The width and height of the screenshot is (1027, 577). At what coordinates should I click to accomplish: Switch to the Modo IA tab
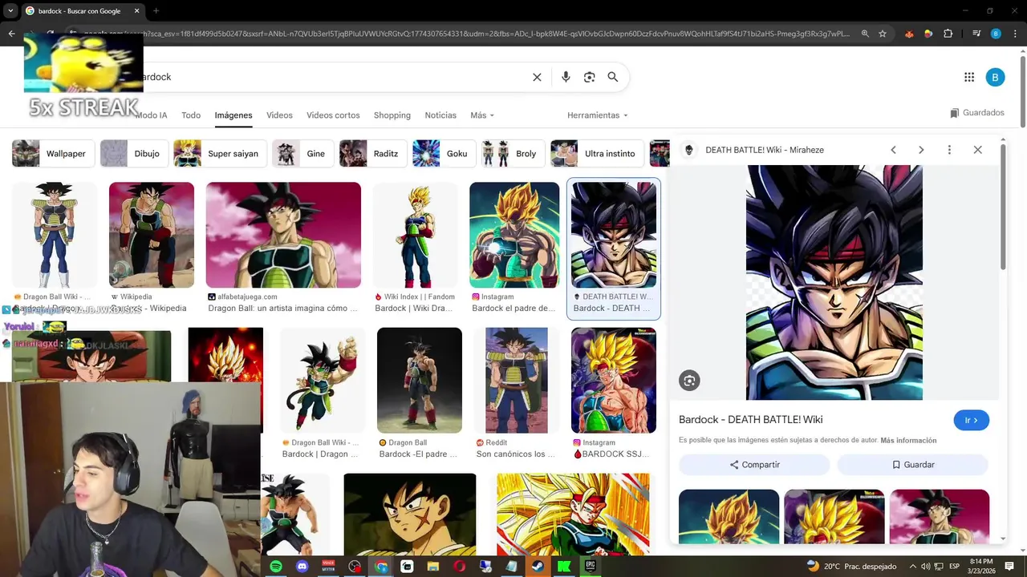click(152, 115)
